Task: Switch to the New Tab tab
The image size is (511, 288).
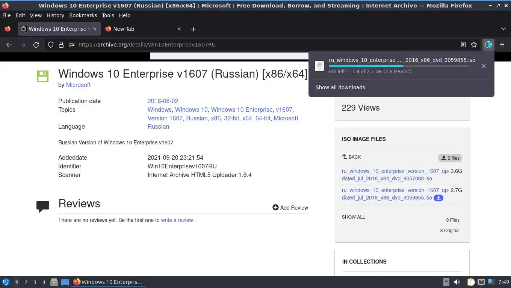Action: 143,29
